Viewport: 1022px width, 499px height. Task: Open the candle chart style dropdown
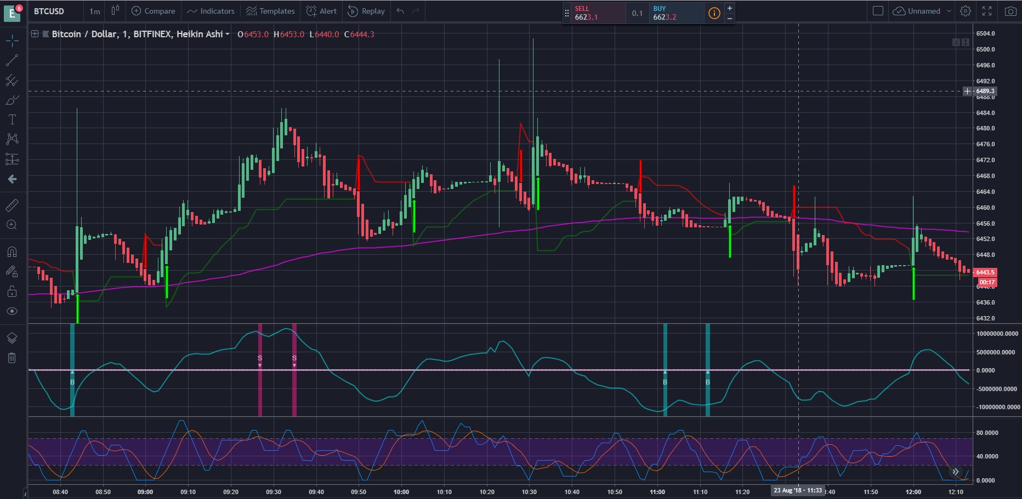point(115,11)
